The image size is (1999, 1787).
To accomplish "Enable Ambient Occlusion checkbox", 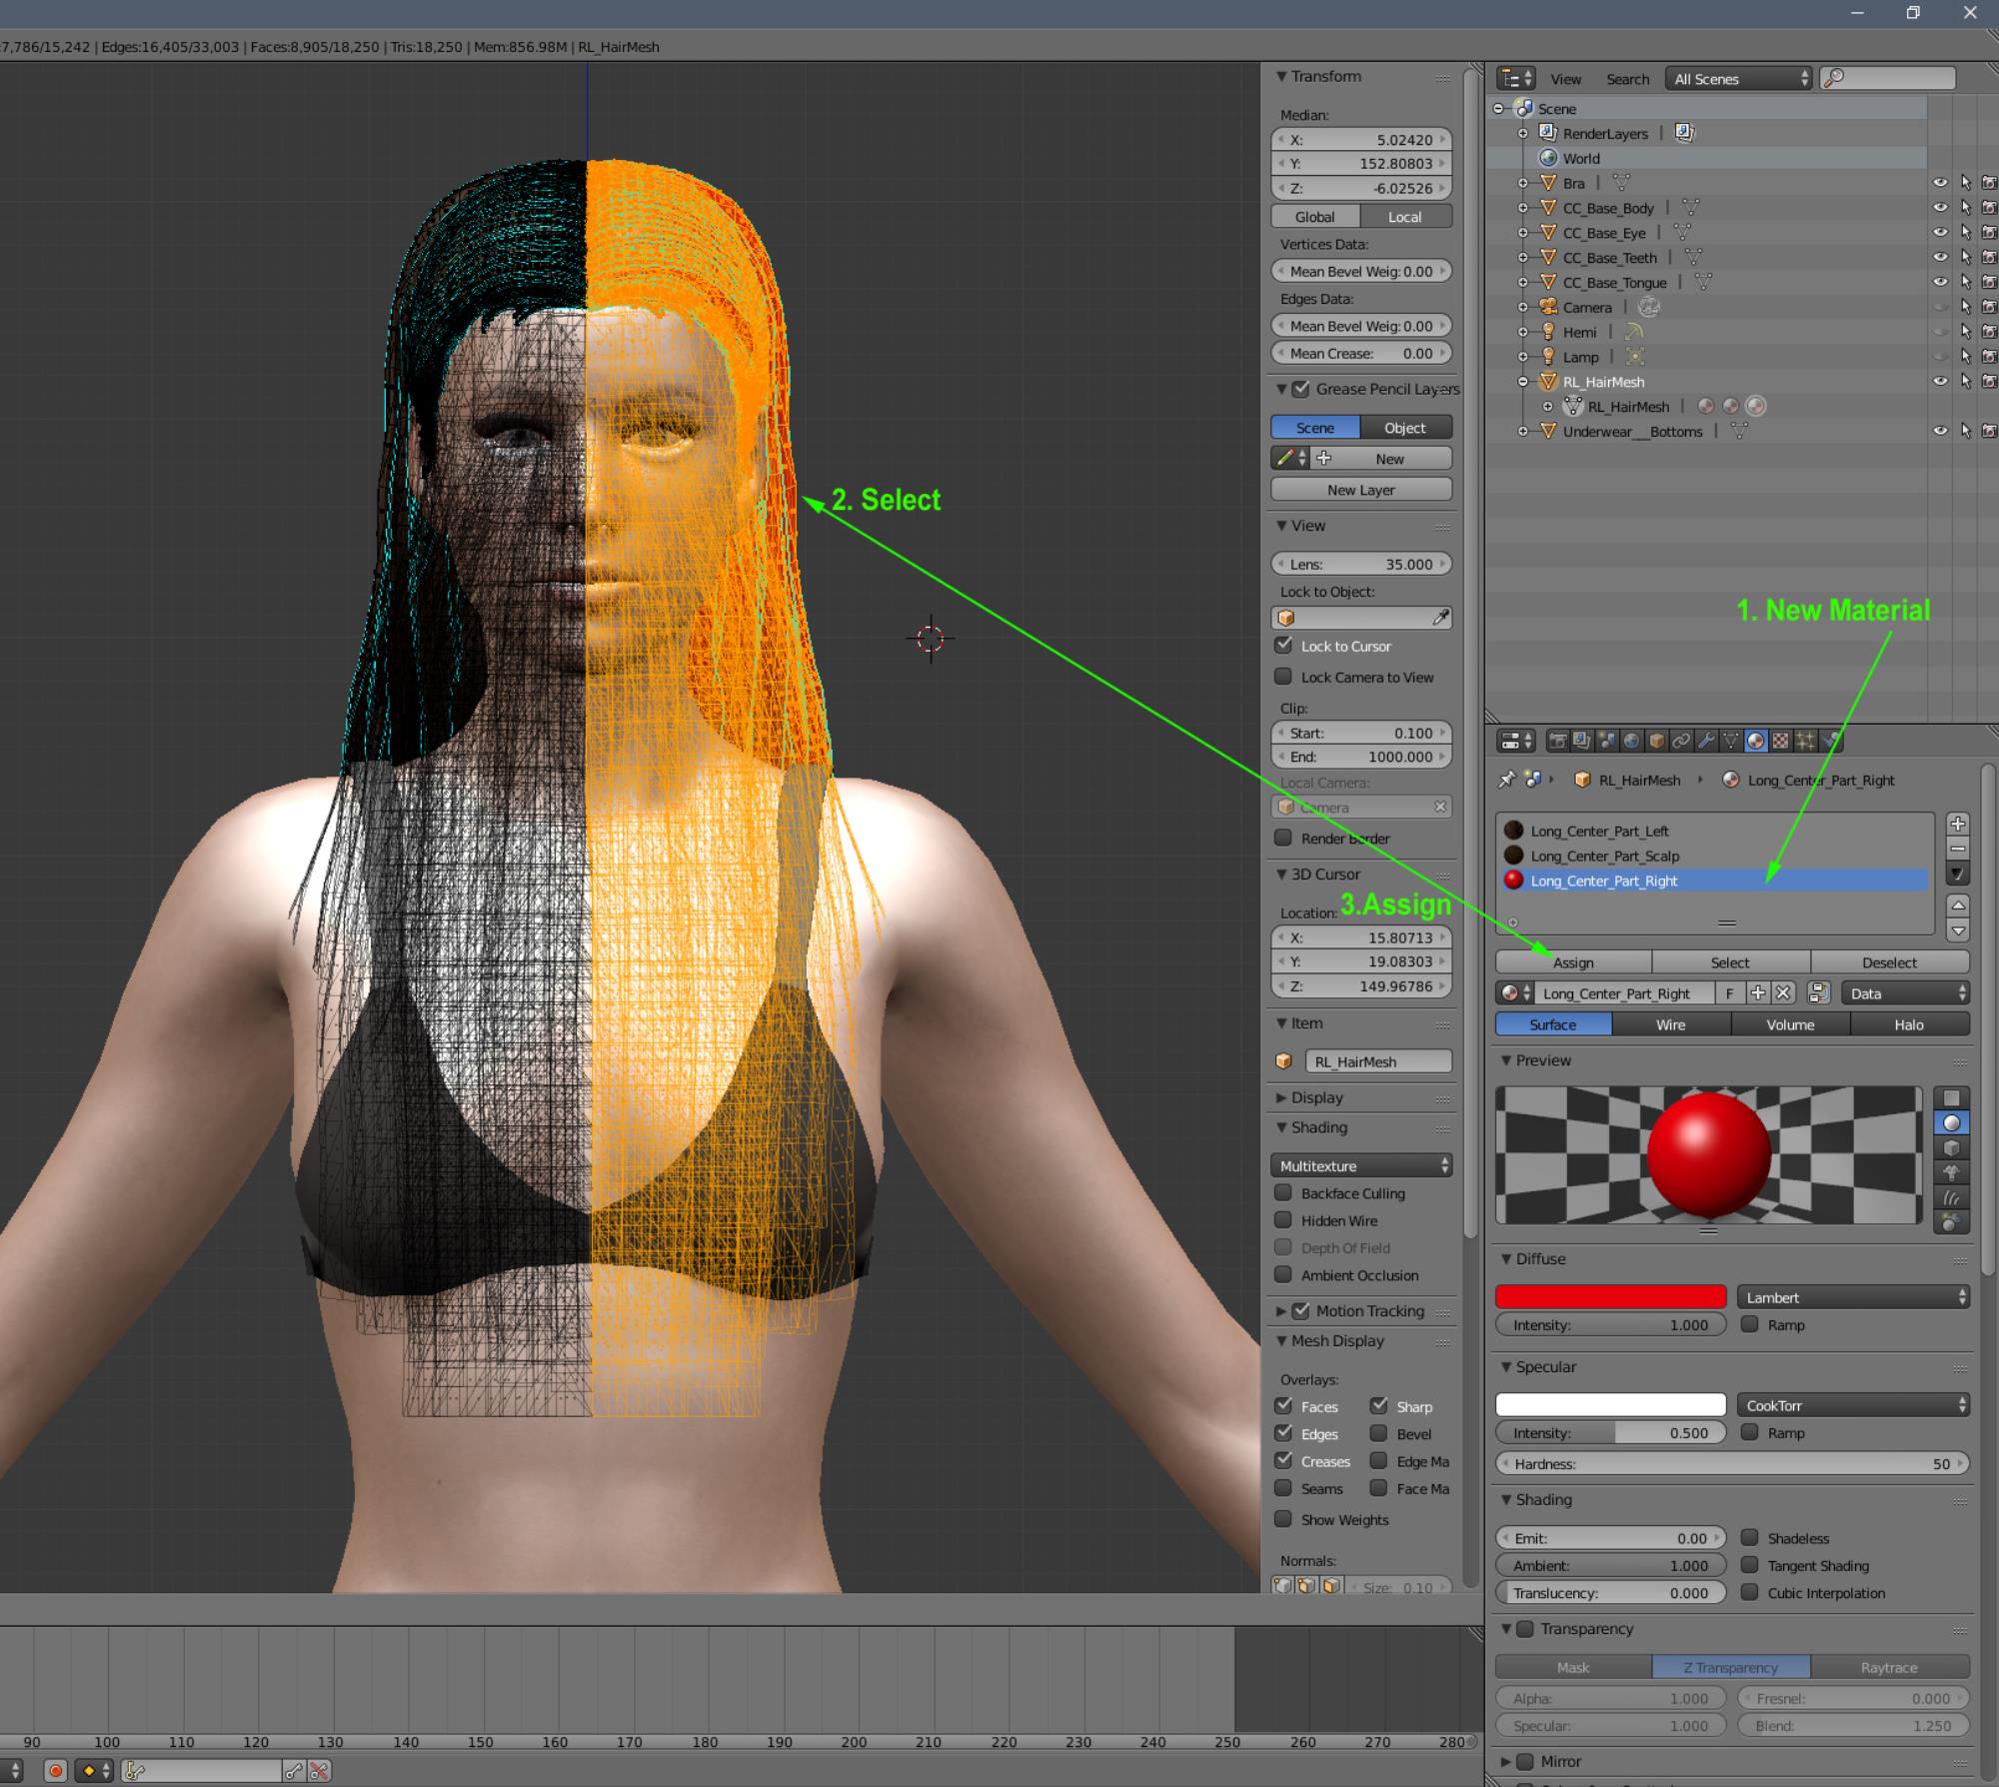I will 1283,1274.
